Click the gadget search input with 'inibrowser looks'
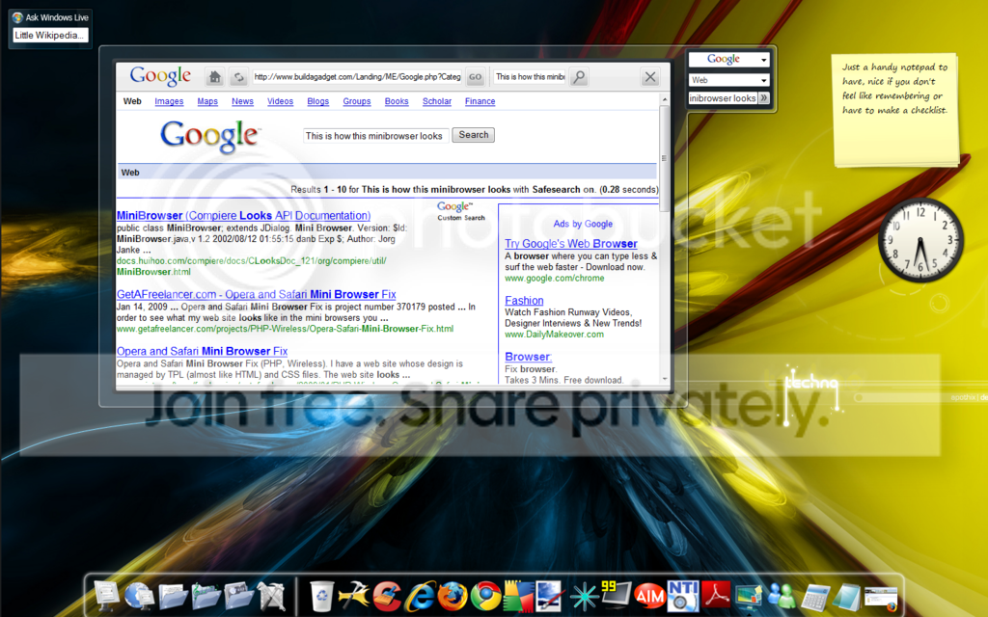 click(x=723, y=98)
